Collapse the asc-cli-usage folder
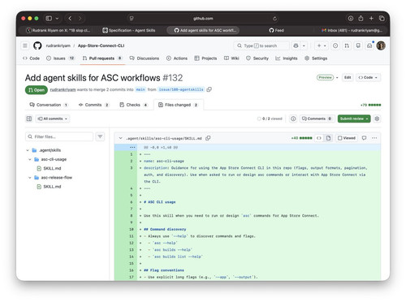Viewport: 406px width, 302px height. [30, 159]
